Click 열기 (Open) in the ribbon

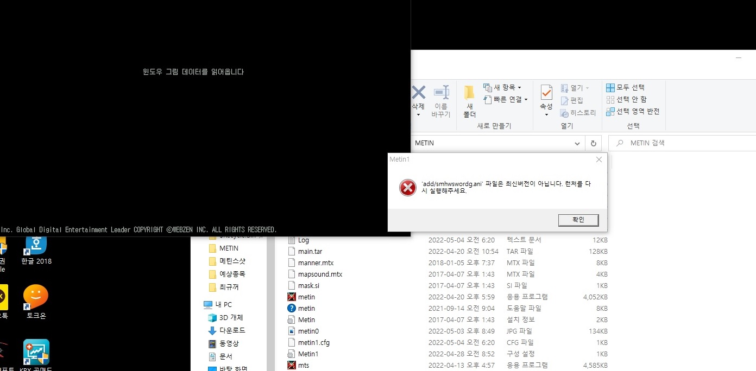575,88
